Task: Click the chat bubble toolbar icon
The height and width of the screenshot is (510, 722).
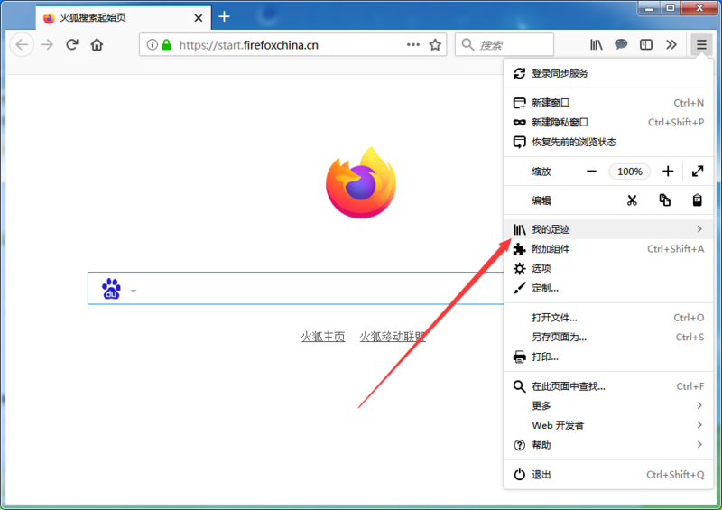Action: tap(621, 44)
